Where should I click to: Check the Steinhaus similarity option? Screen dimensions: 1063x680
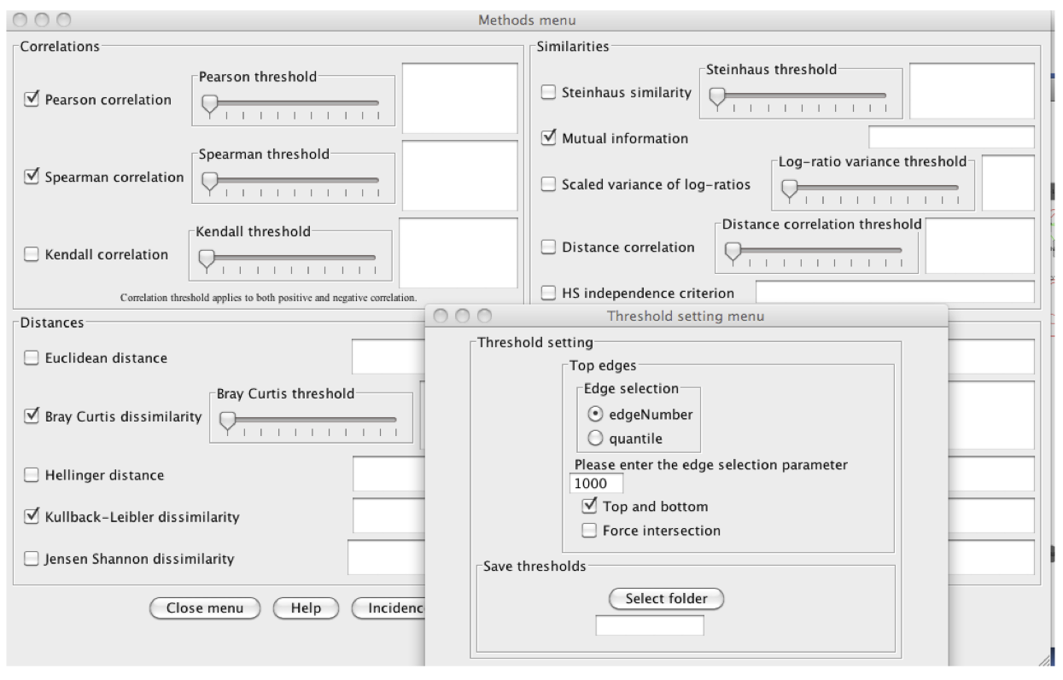[549, 92]
